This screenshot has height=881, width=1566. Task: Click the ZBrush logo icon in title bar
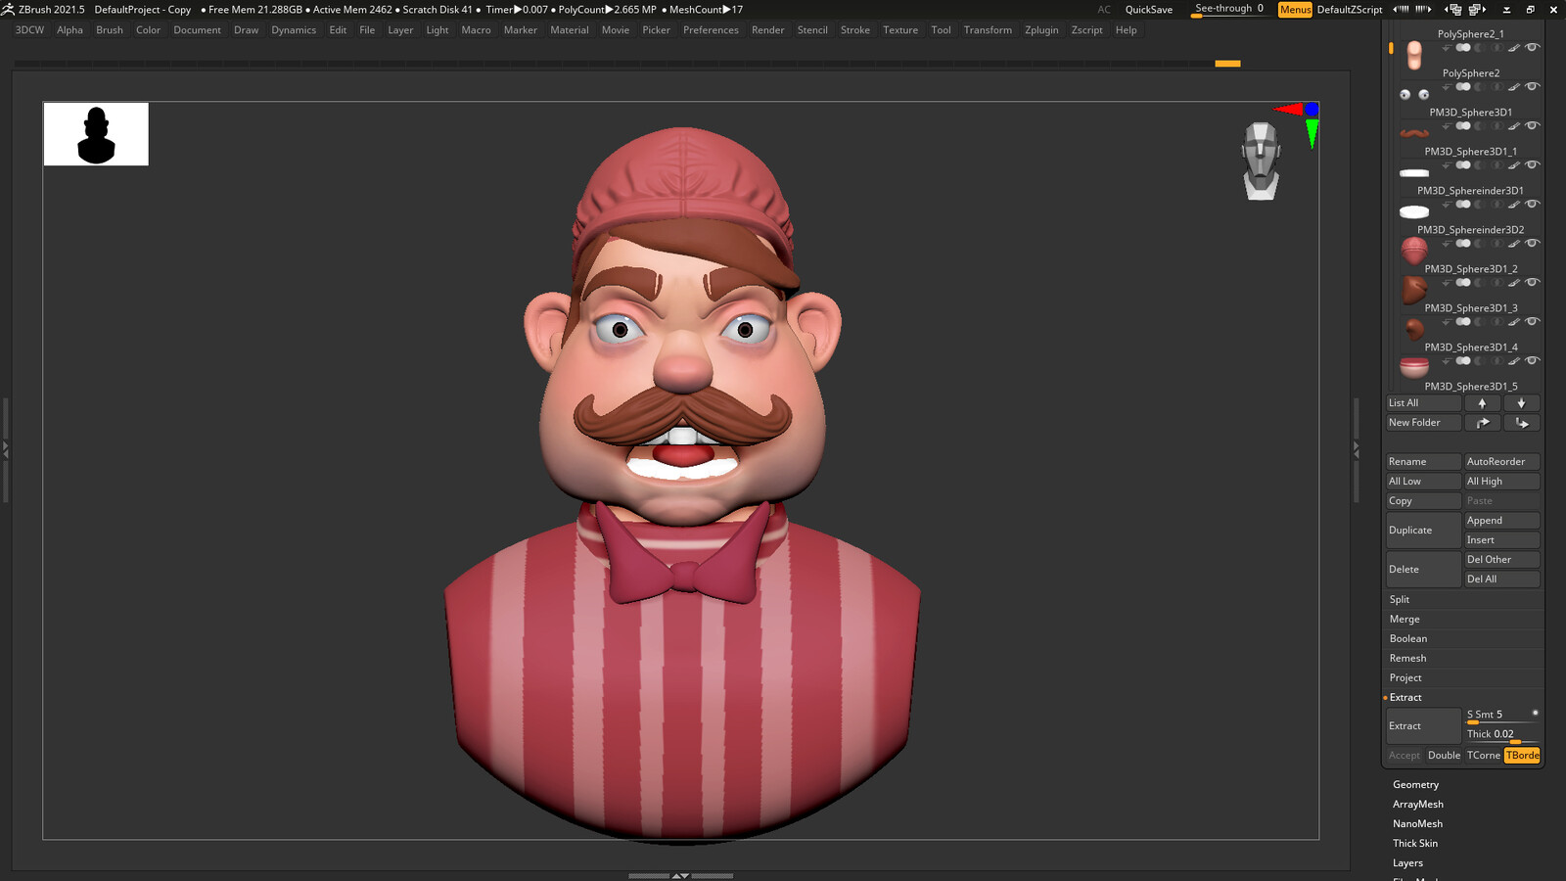8,9
